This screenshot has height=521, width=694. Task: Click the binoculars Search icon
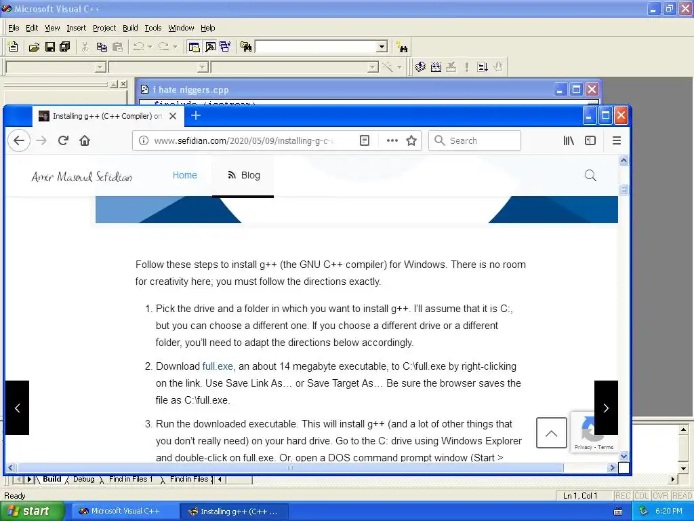[x=402, y=47]
